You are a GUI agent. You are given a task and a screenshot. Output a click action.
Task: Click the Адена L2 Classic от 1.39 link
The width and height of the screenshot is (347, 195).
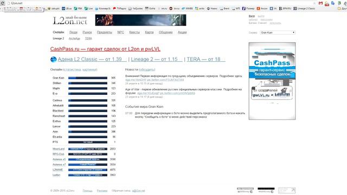92,59
